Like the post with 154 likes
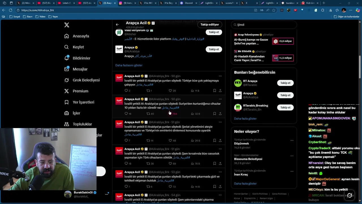 click(x=173, y=114)
